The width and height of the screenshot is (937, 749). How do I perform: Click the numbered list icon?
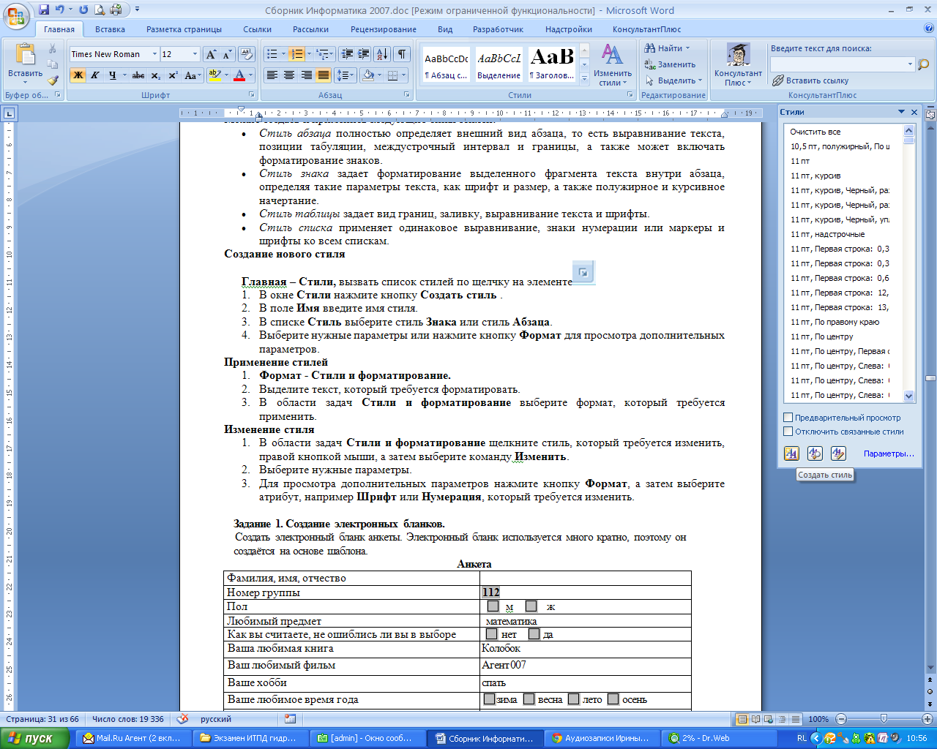click(296, 54)
